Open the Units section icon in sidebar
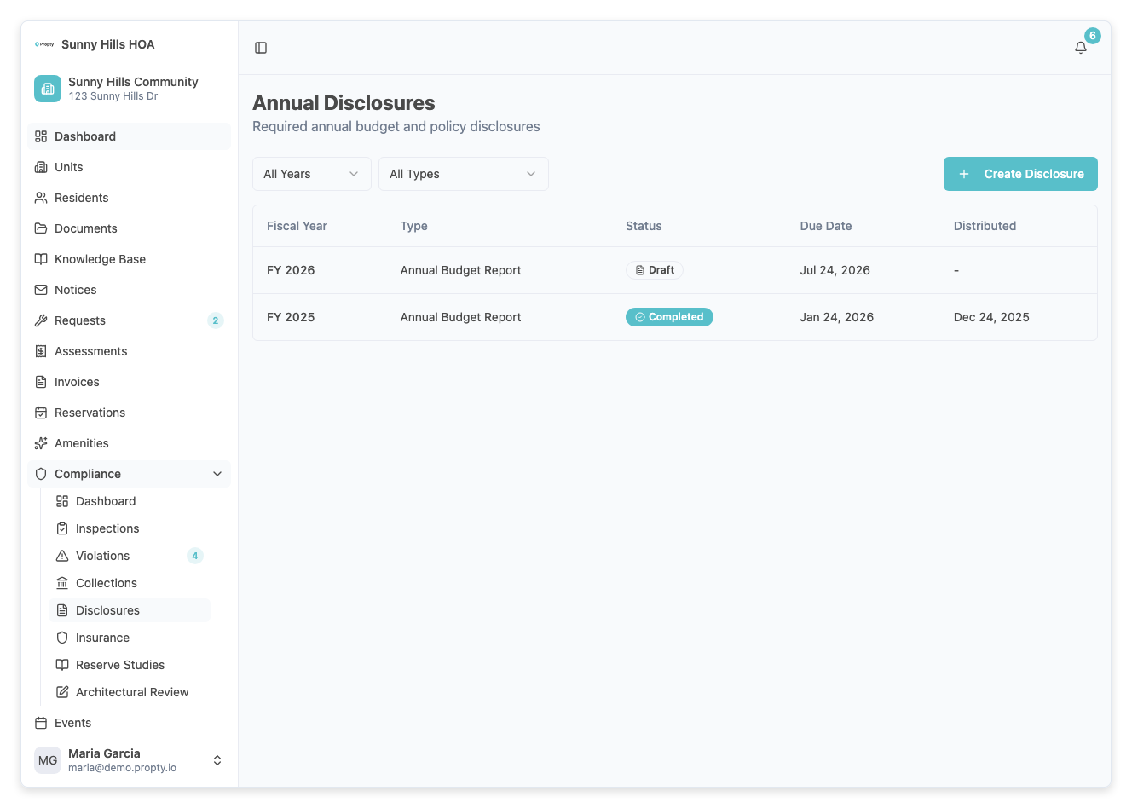1132x808 pixels. pos(41,167)
